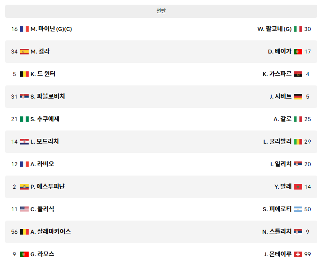
Task: Click the Croatian flag next to L. 모드리치
Action: (x=24, y=142)
